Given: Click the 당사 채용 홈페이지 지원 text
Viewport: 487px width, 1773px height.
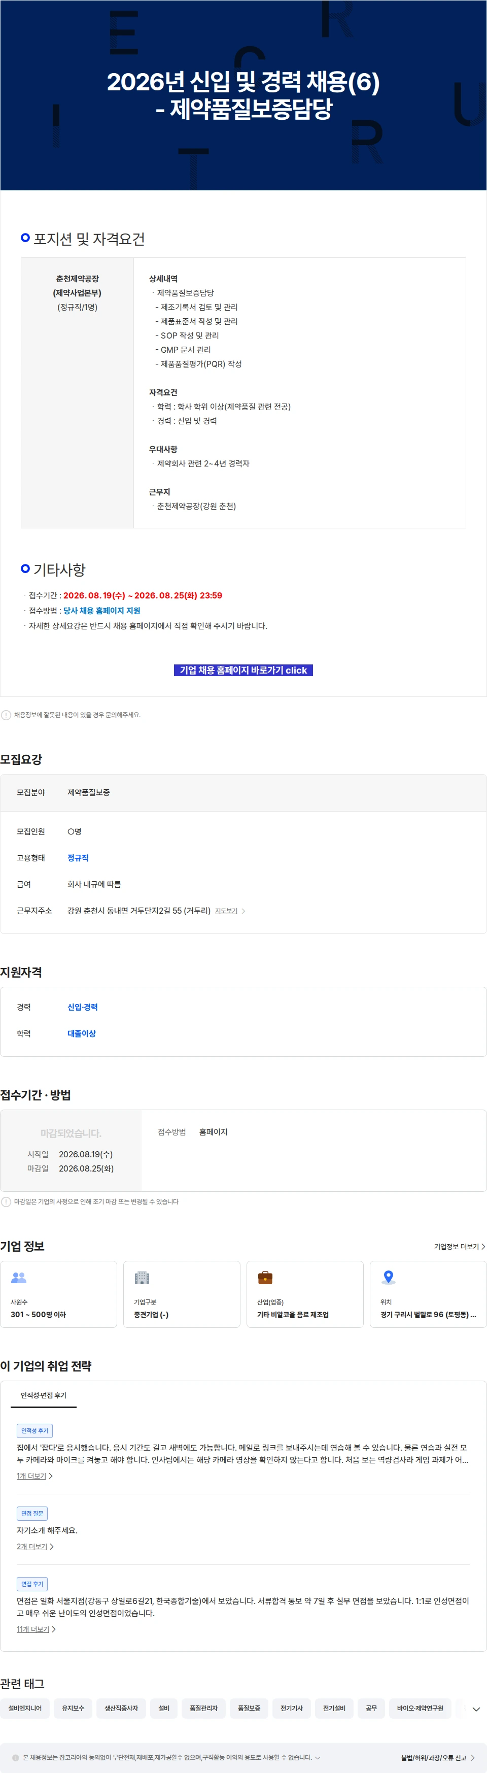Looking at the screenshot, I should coord(102,611).
